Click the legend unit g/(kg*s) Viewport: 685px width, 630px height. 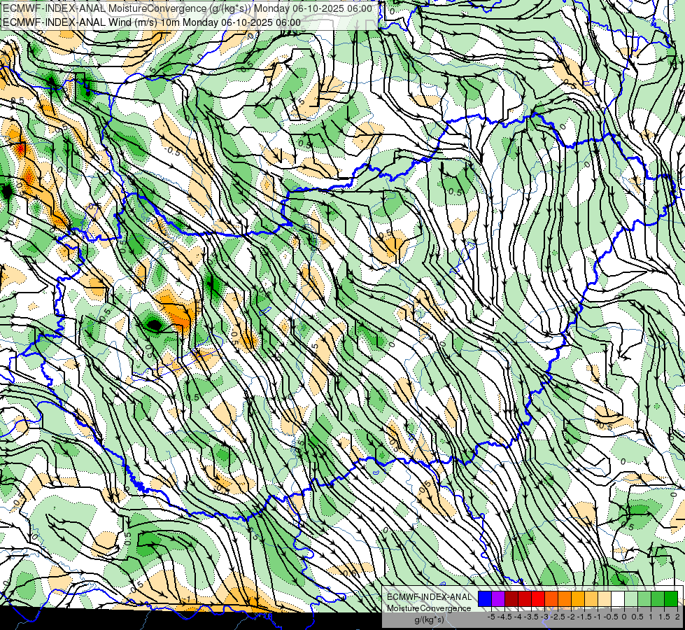[429, 620]
